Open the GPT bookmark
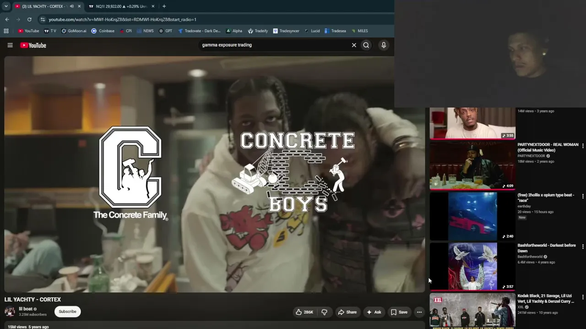The image size is (586, 329). tap(165, 31)
